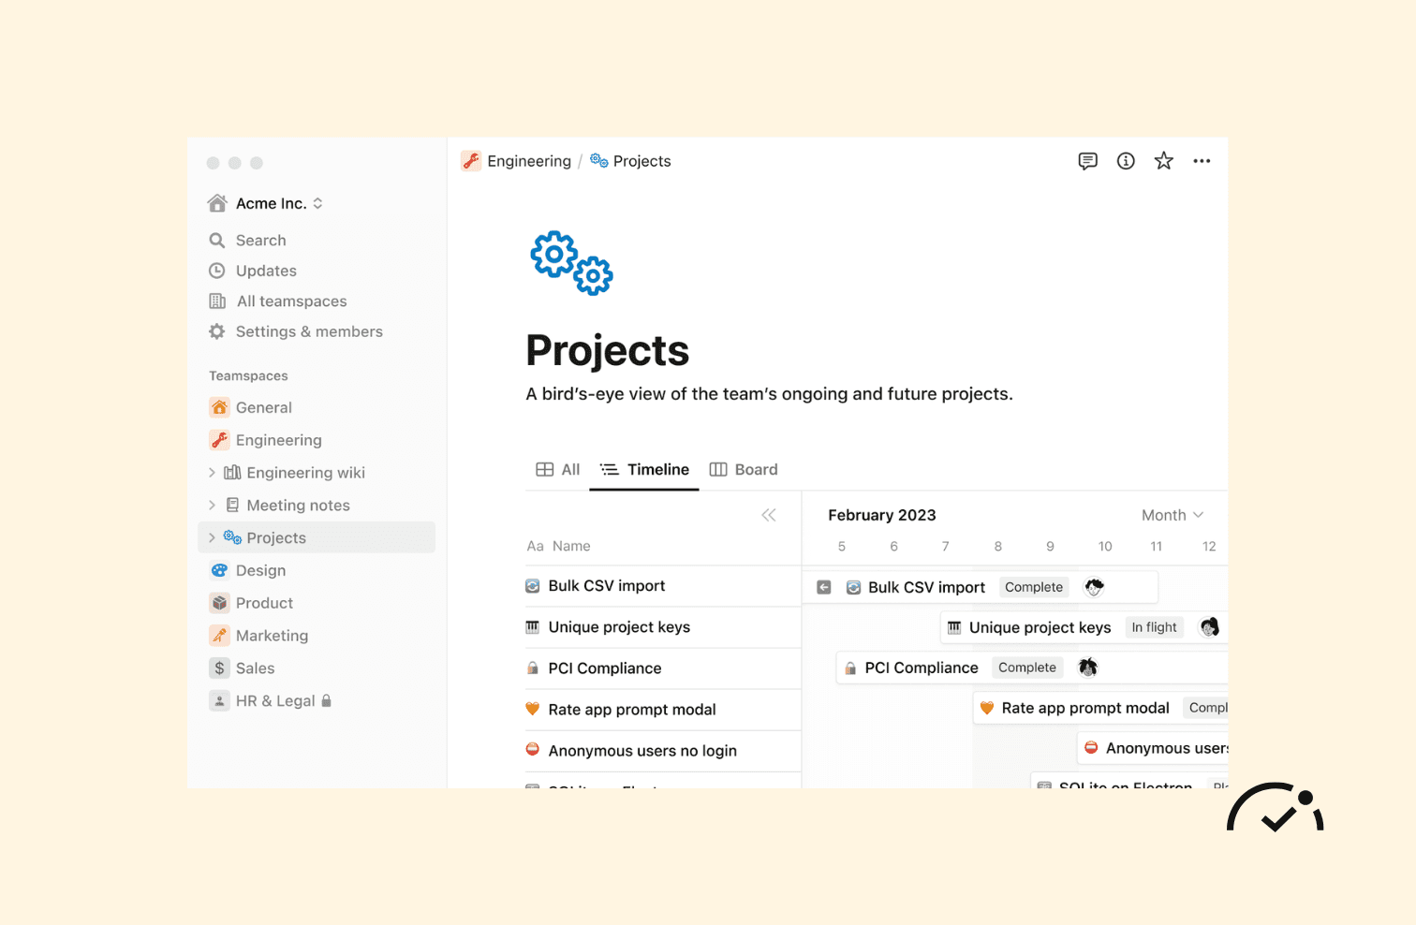Open the three-dot more options menu
This screenshot has height=925, width=1416.
click(1202, 161)
